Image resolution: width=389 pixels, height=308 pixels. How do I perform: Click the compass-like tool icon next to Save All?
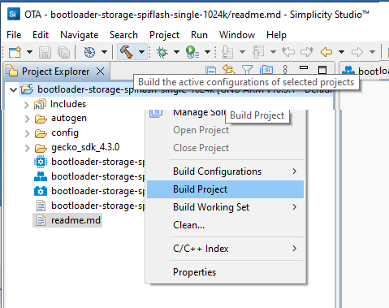pos(89,52)
